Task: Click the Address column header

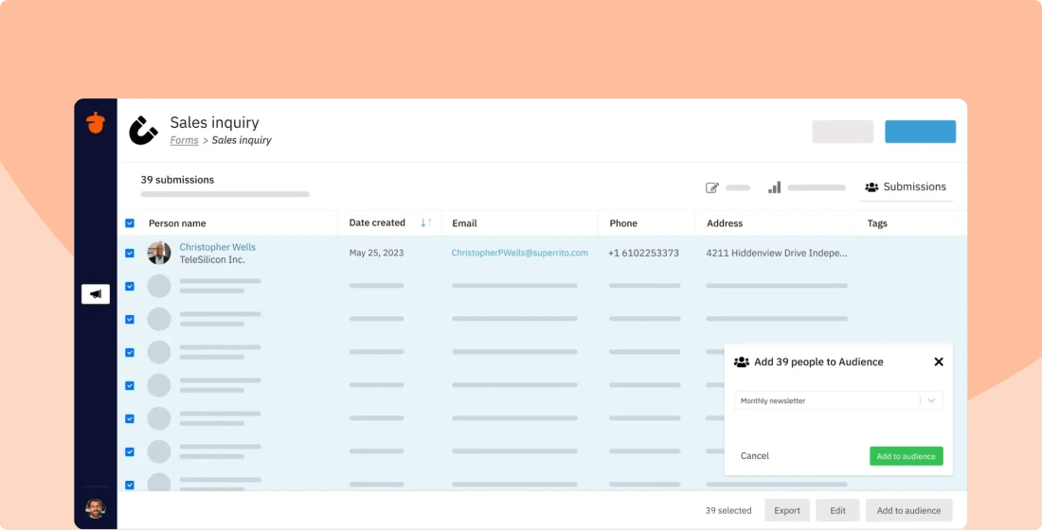Action: pyautogui.click(x=725, y=223)
